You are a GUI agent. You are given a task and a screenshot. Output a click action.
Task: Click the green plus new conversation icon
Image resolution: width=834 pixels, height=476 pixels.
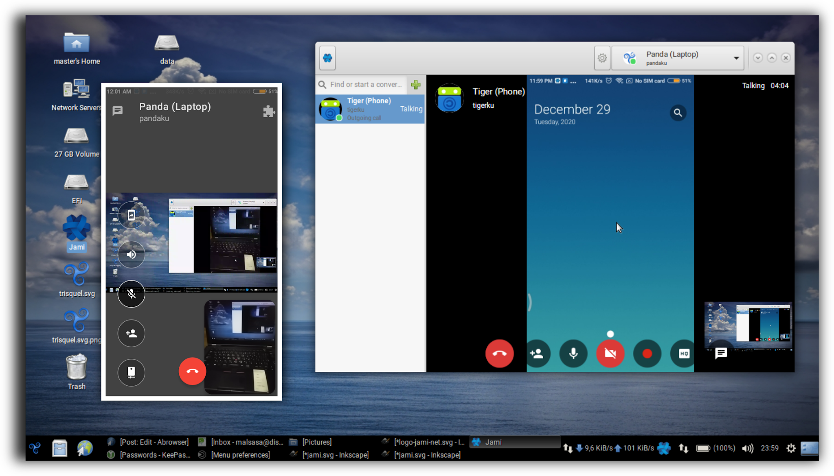coord(416,85)
